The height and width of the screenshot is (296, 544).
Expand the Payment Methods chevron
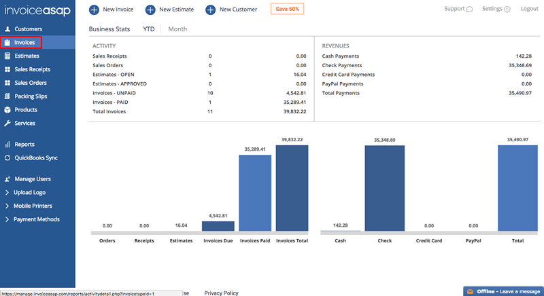point(7,219)
